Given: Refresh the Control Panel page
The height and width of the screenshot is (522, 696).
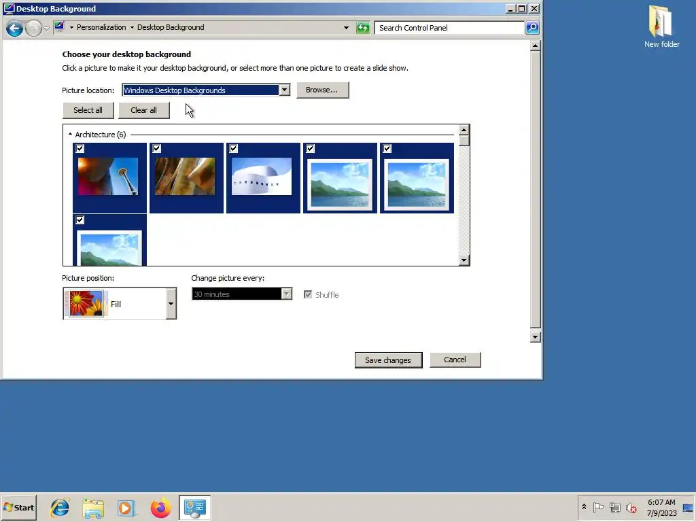Looking at the screenshot, I should (x=363, y=27).
